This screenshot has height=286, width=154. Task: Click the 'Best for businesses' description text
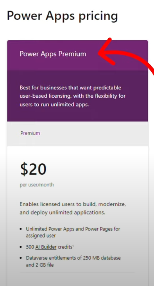tap(73, 96)
